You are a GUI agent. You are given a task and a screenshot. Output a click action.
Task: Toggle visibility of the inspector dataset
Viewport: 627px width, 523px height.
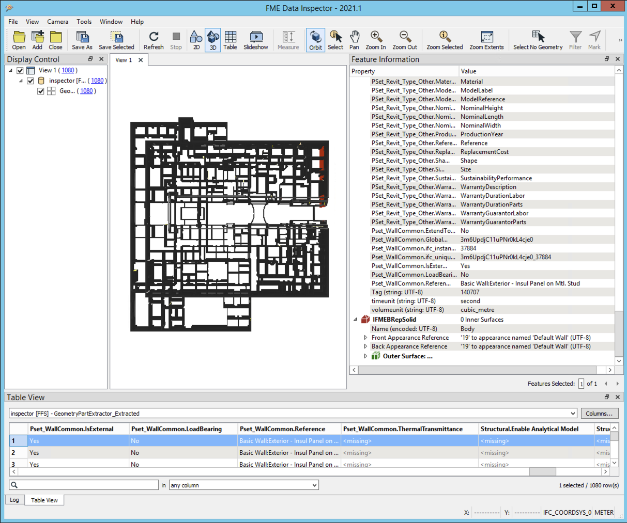tap(30, 81)
